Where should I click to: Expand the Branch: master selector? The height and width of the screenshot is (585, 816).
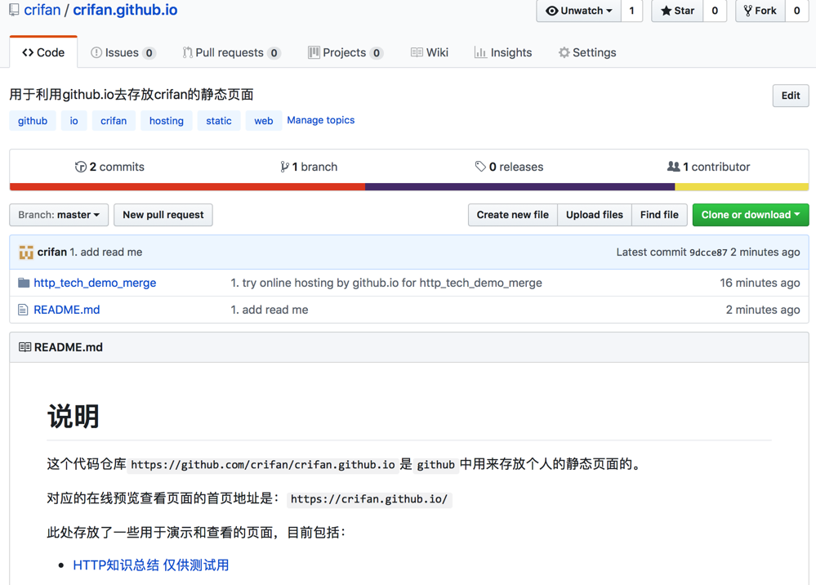pos(59,215)
